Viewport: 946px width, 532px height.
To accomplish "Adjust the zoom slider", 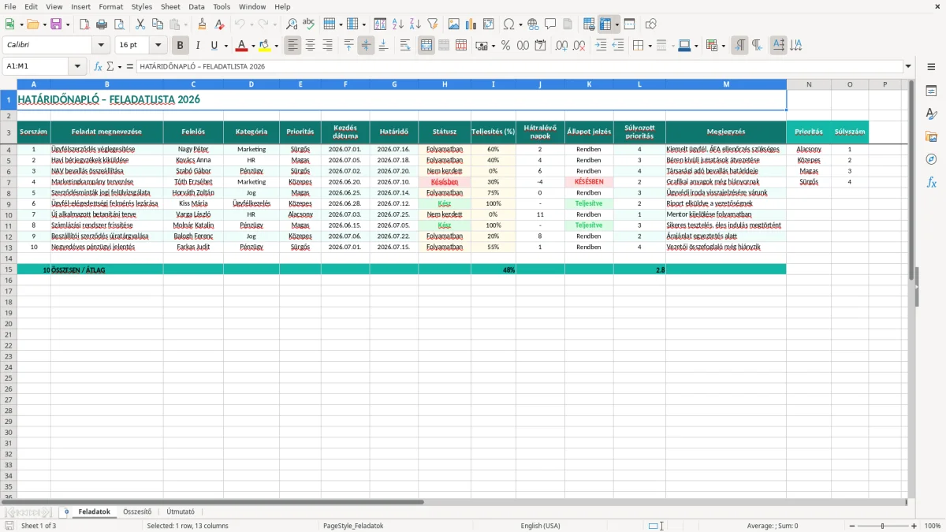I will pos(882,526).
